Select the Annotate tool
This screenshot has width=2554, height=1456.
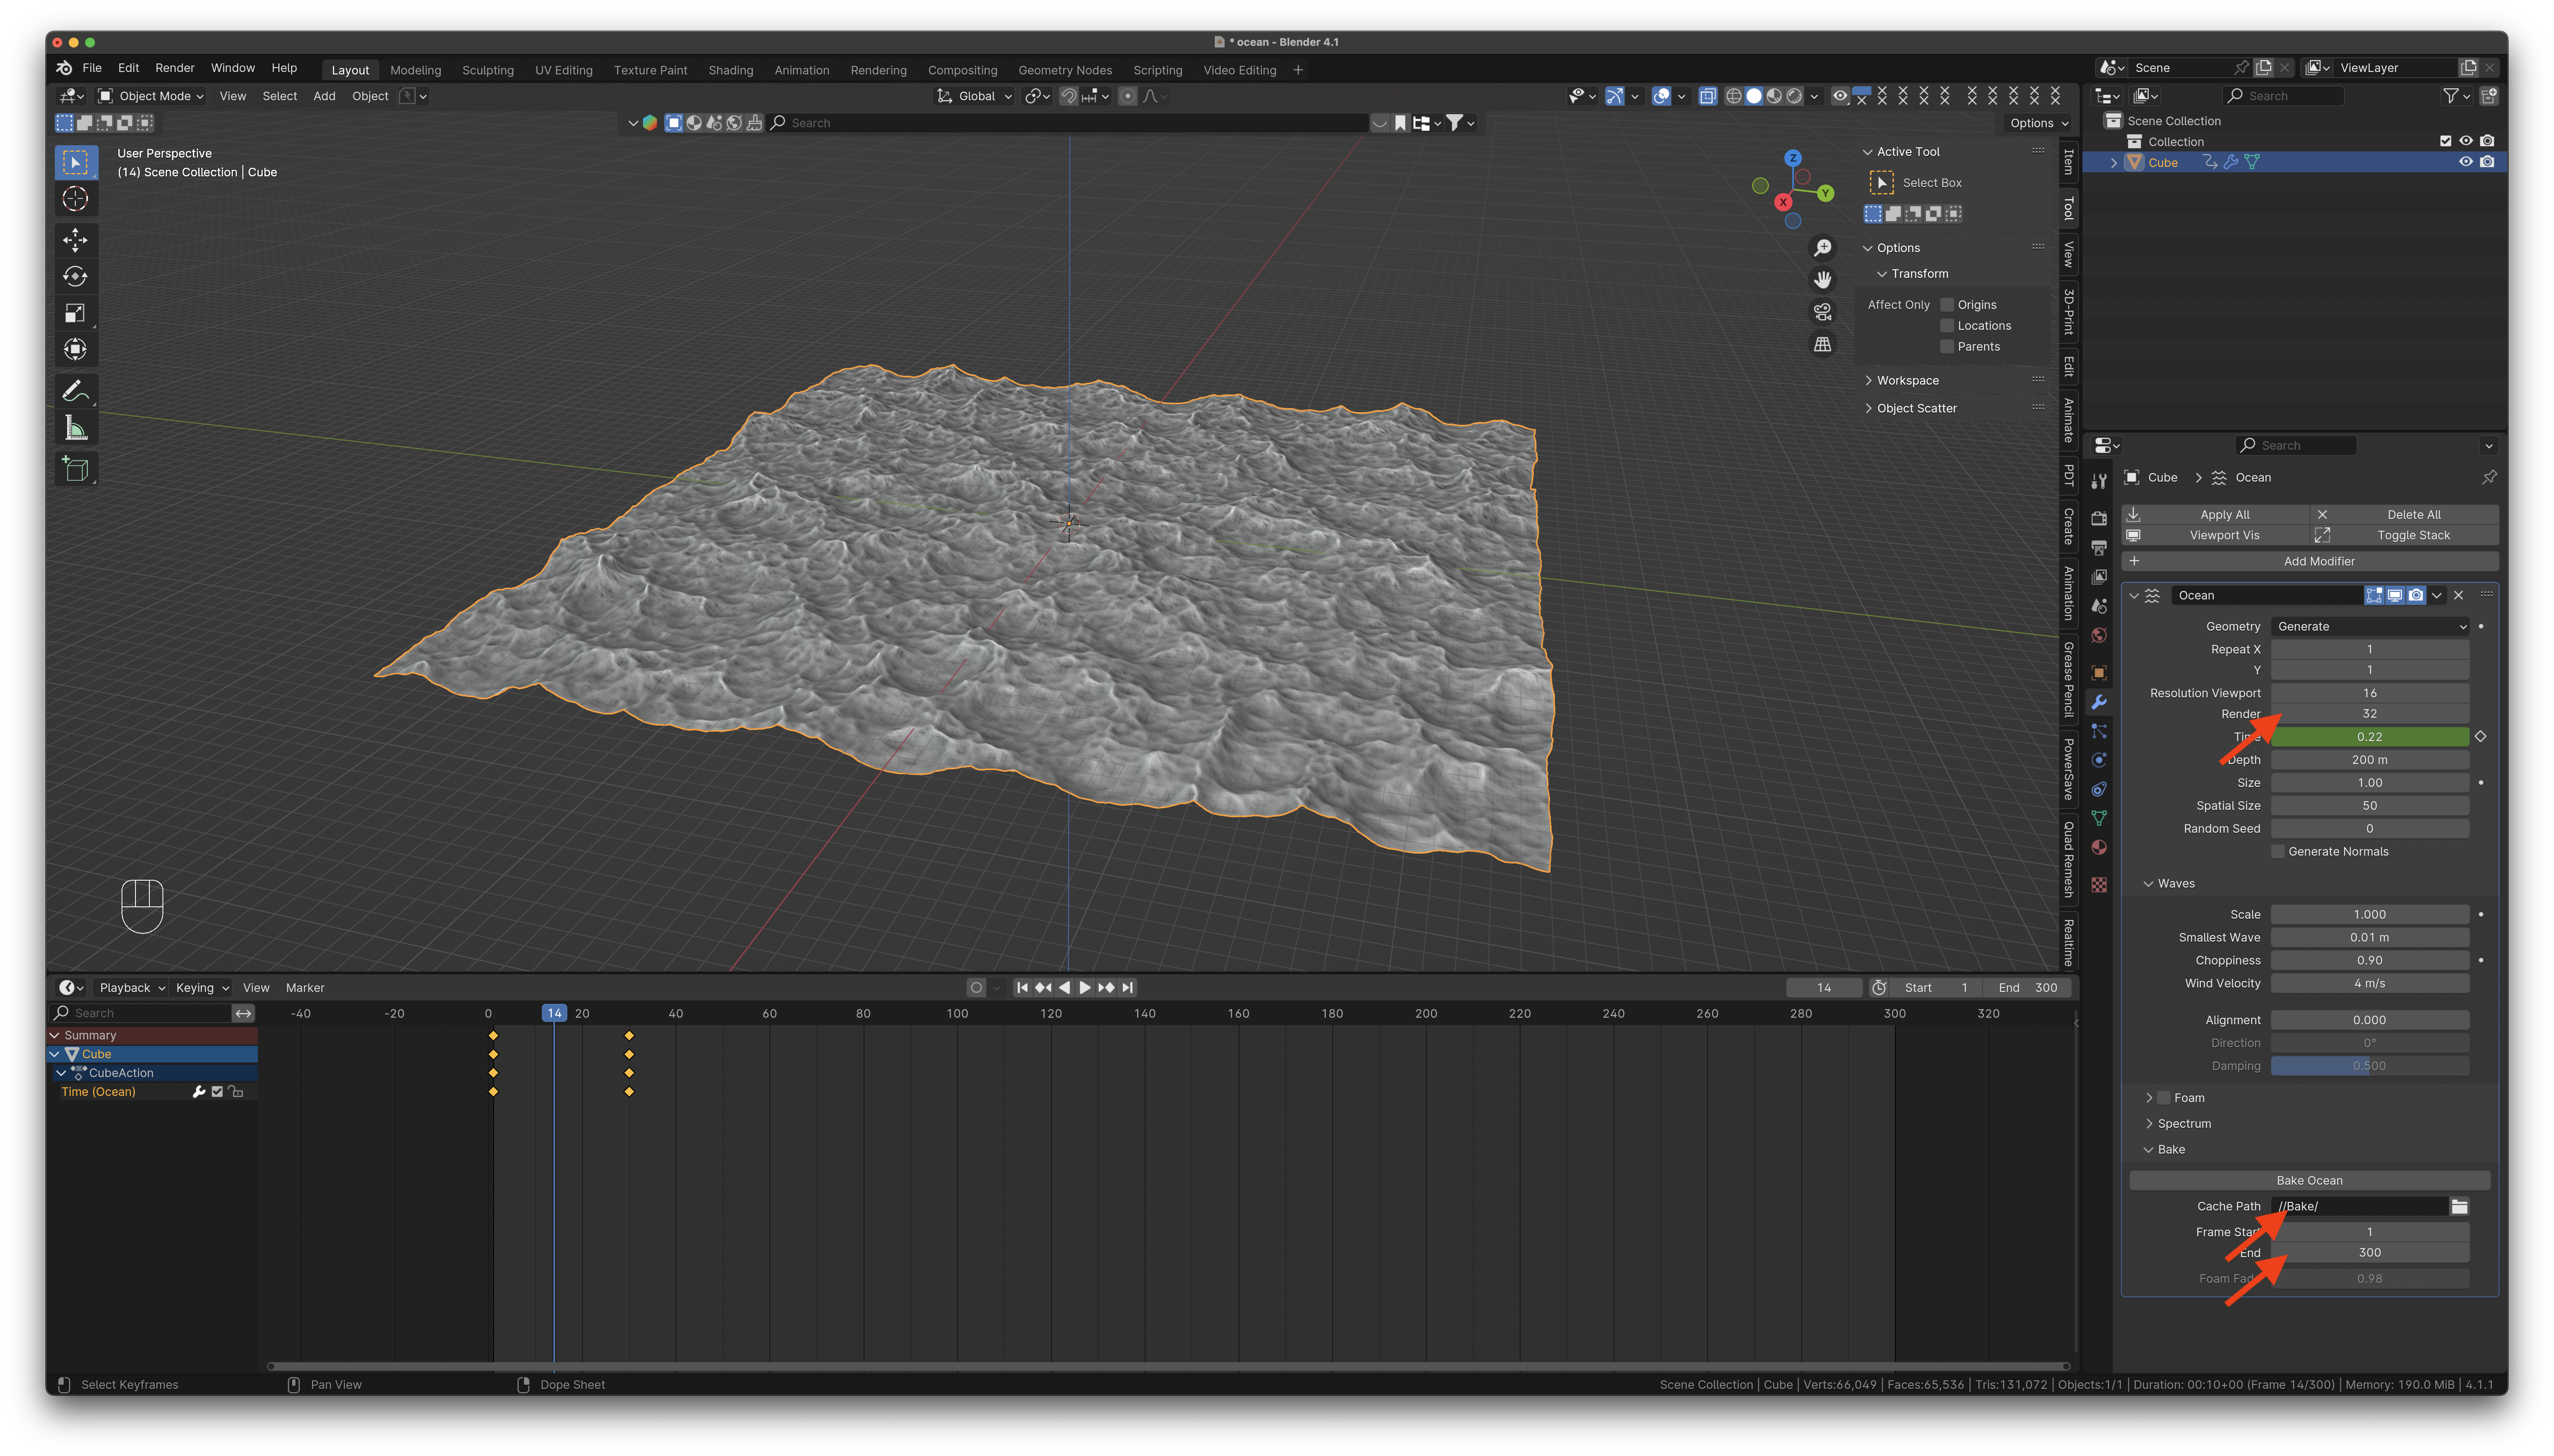75,391
